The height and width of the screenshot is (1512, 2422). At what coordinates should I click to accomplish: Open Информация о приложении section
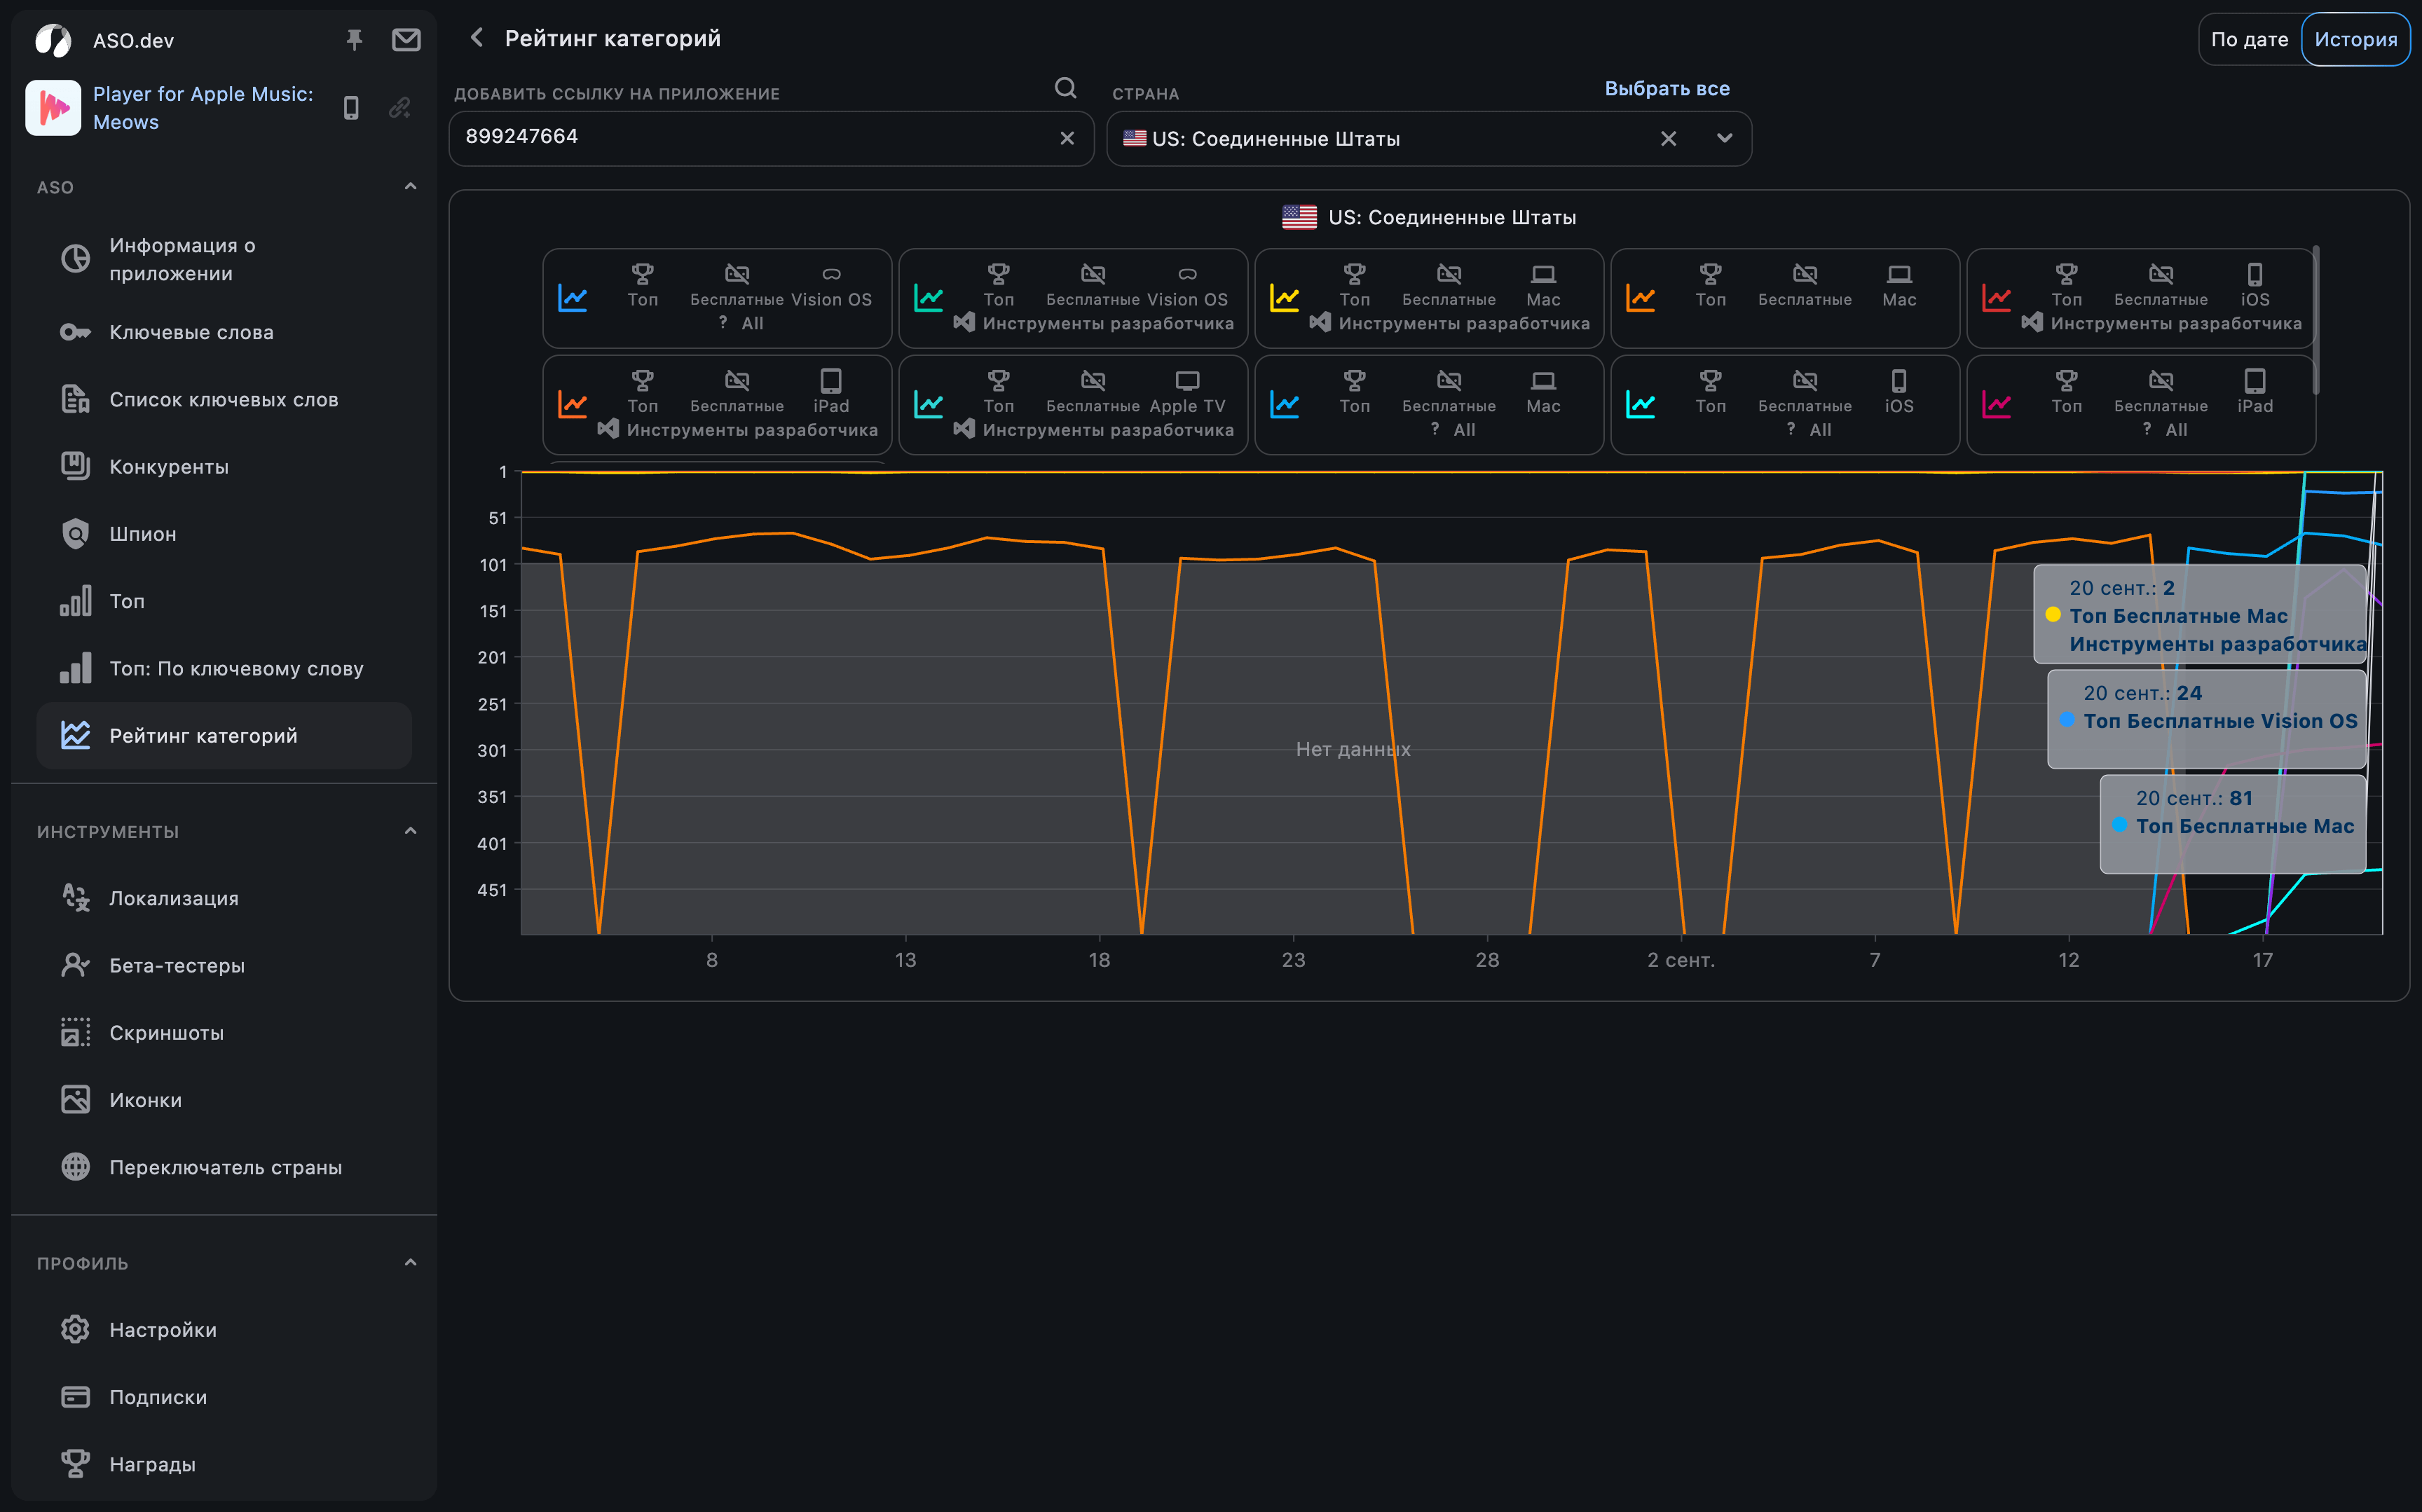point(224,259)
